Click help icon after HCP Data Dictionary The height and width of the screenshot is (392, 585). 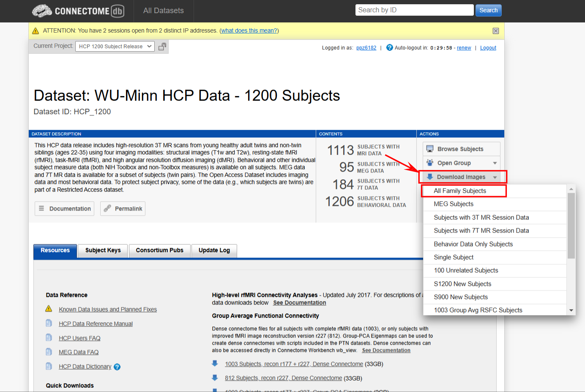[117, 367]
